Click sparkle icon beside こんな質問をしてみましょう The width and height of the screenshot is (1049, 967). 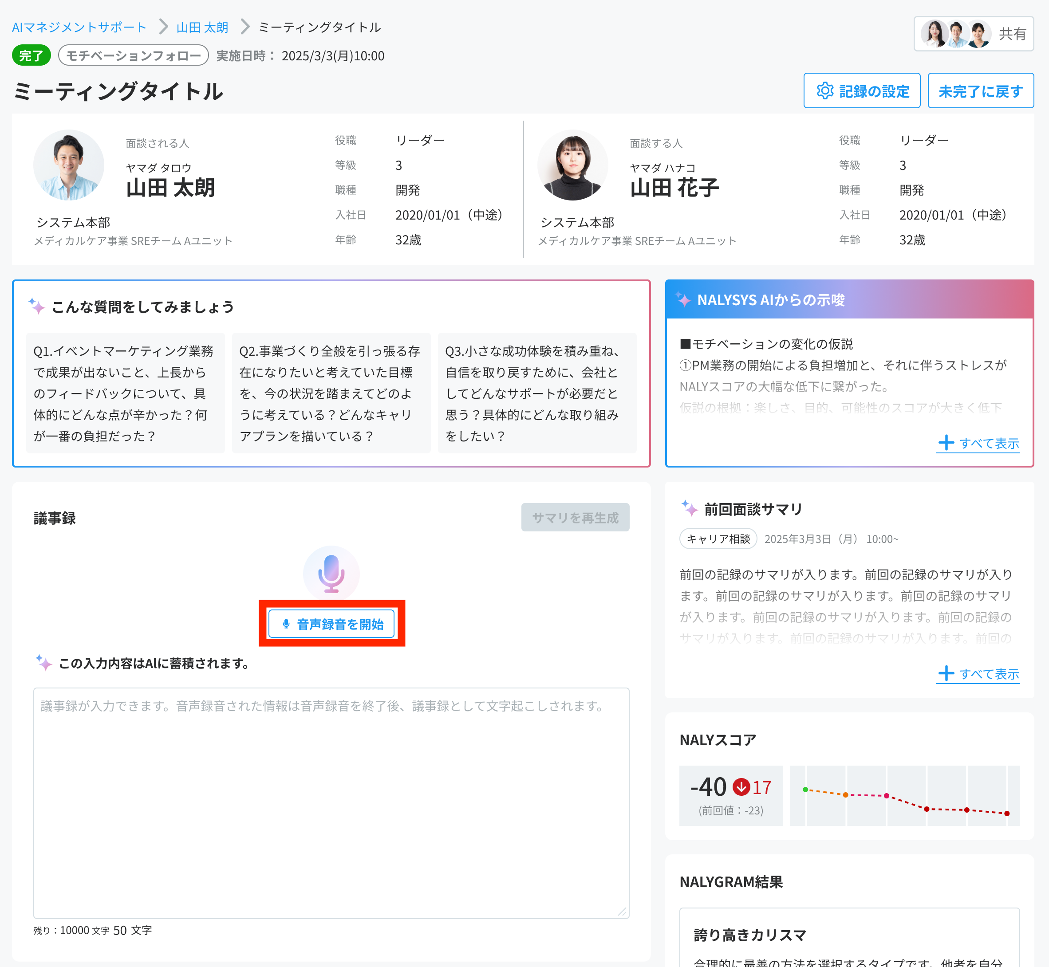37,306
